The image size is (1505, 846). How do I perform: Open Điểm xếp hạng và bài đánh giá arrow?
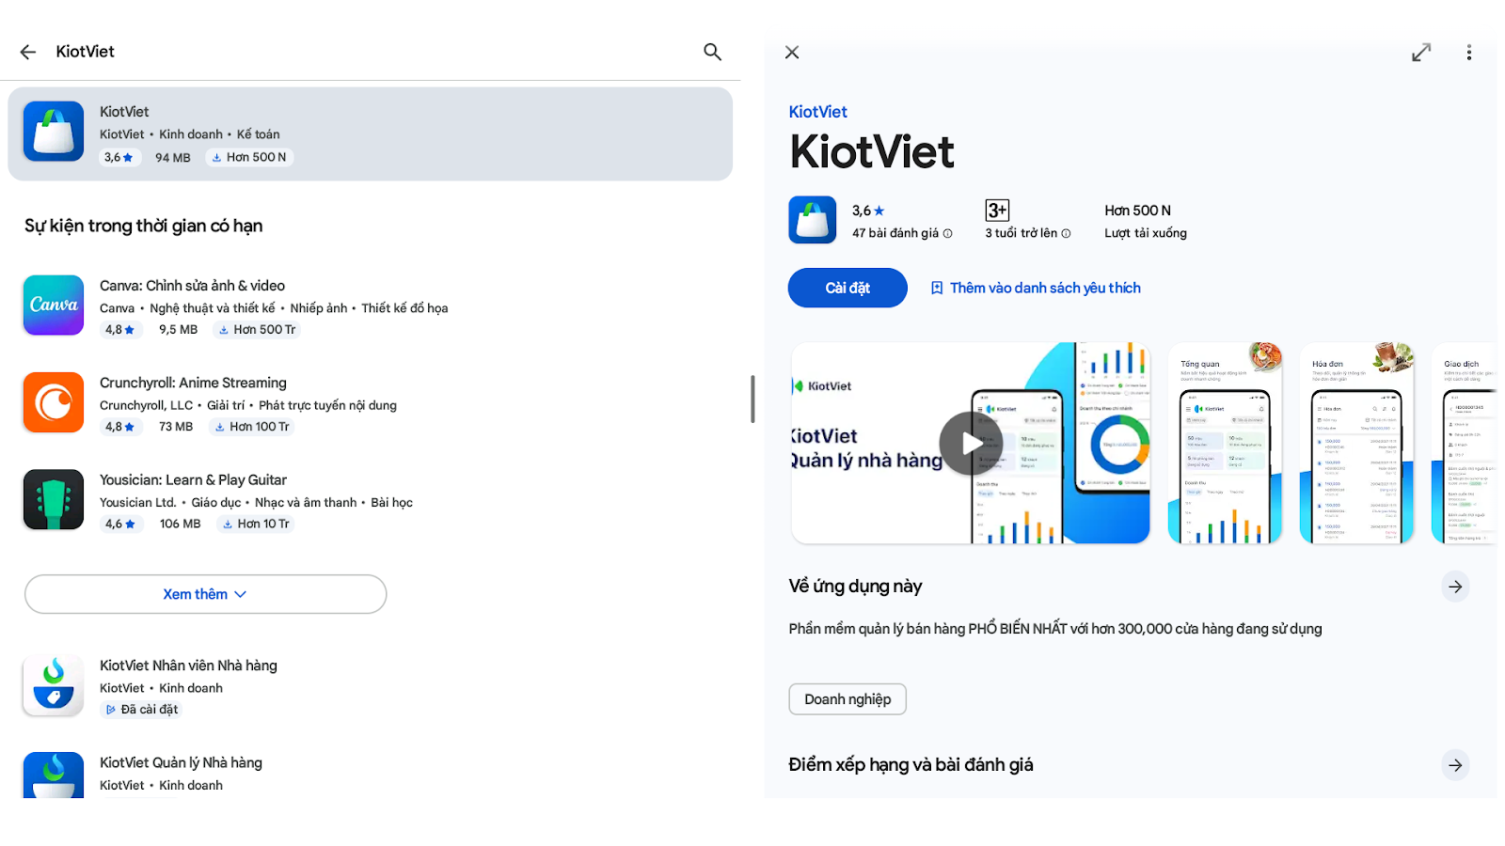[1455, 765]
